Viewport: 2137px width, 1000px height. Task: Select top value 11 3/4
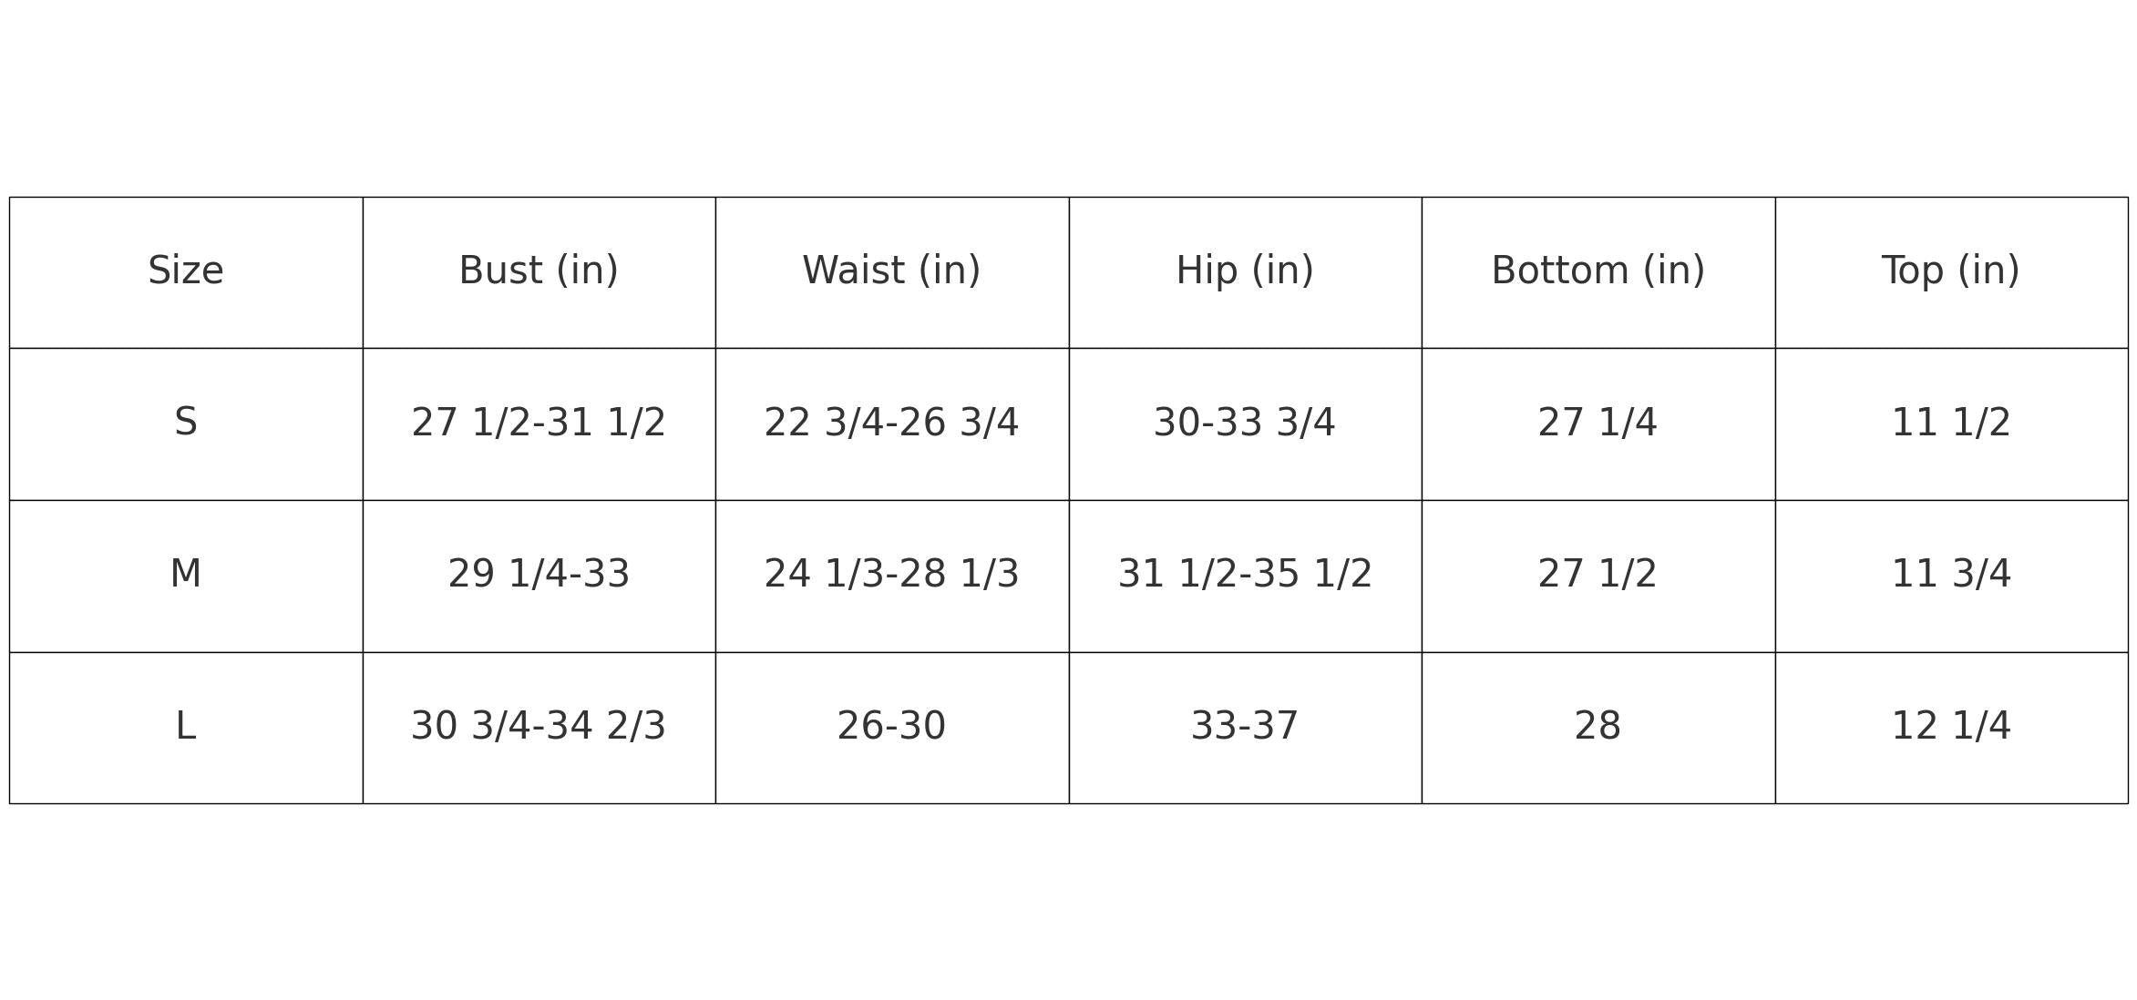click(1951, 575)
